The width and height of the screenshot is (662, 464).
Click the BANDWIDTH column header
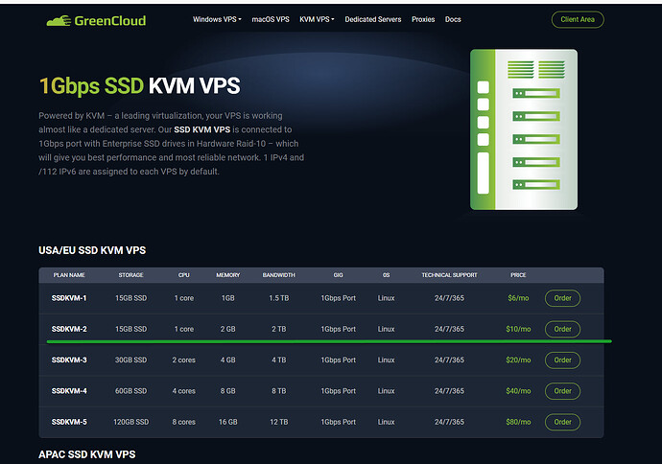click(278, 275)
